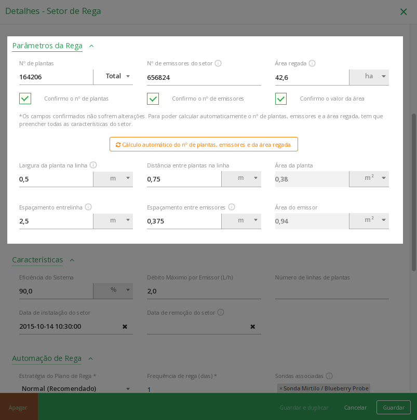Toggle Confirmo o nº de plantas checkbox
Screen dimensions: 417x420
click(25, 99)
